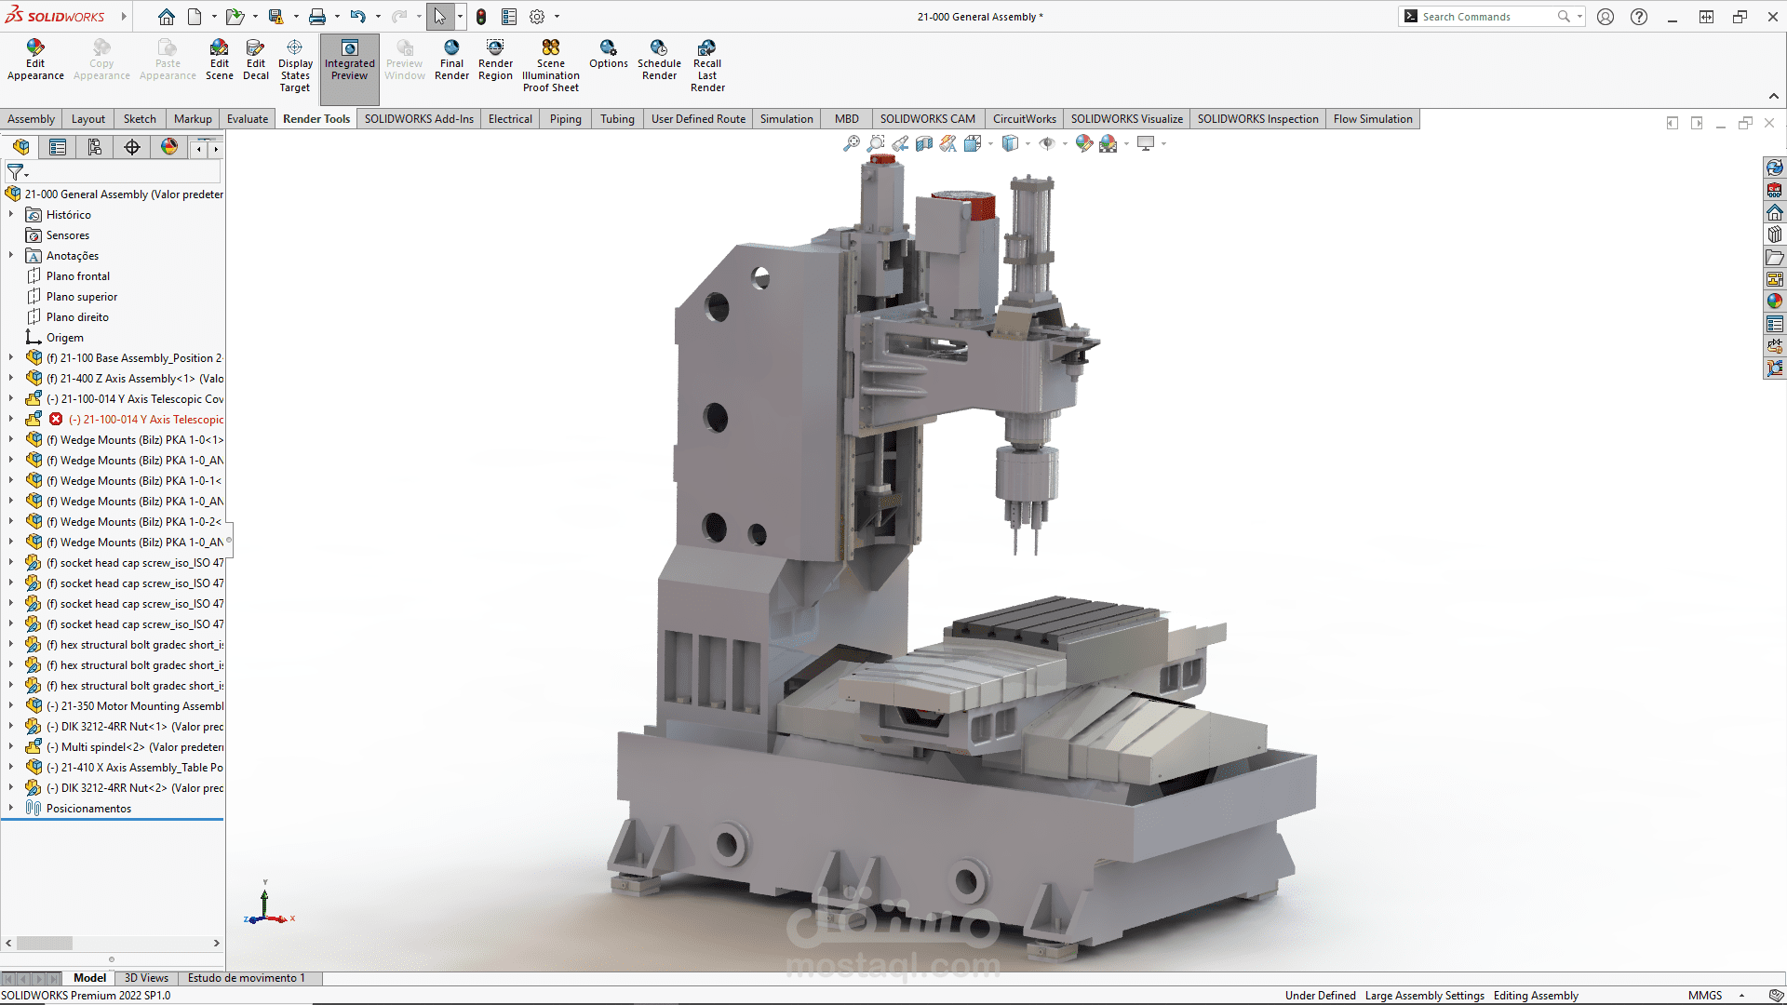Click Recall Last Render
Viewport: 1787px width, 1005px height.
coord(706,63)
